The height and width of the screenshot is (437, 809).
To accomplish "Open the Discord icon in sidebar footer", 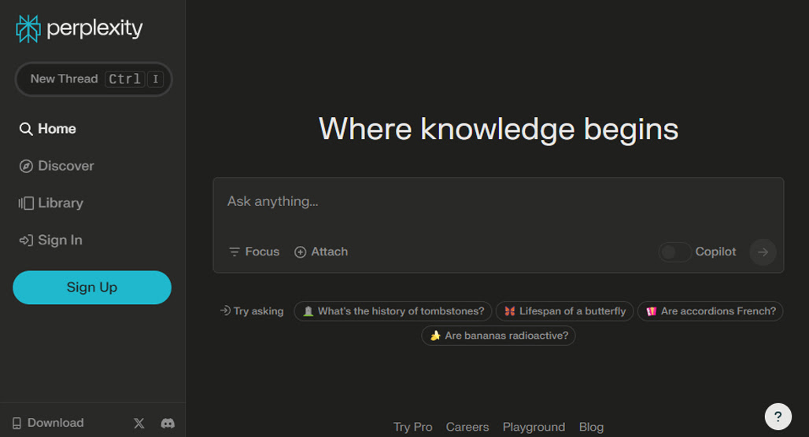I will pyautogui.click(x=168, y=423).
